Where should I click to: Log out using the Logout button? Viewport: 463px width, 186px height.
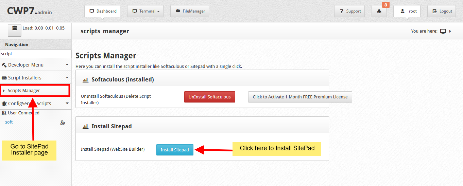click(442, 11)
